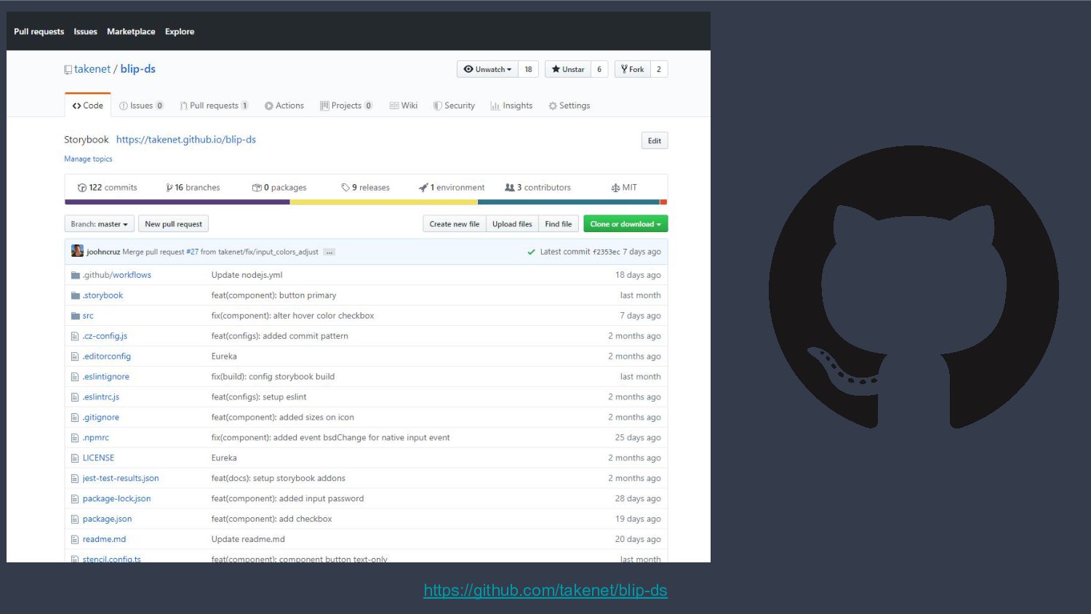The width and height of the screenshot is (1091, 614).
Task: Click the Edit description button
Action: tap(655, 140)
